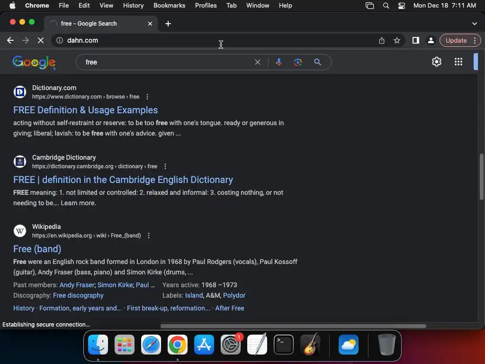Click the vertical page scrollbar thumb
The width and height of the screenshot is (485, 364).
481,177
